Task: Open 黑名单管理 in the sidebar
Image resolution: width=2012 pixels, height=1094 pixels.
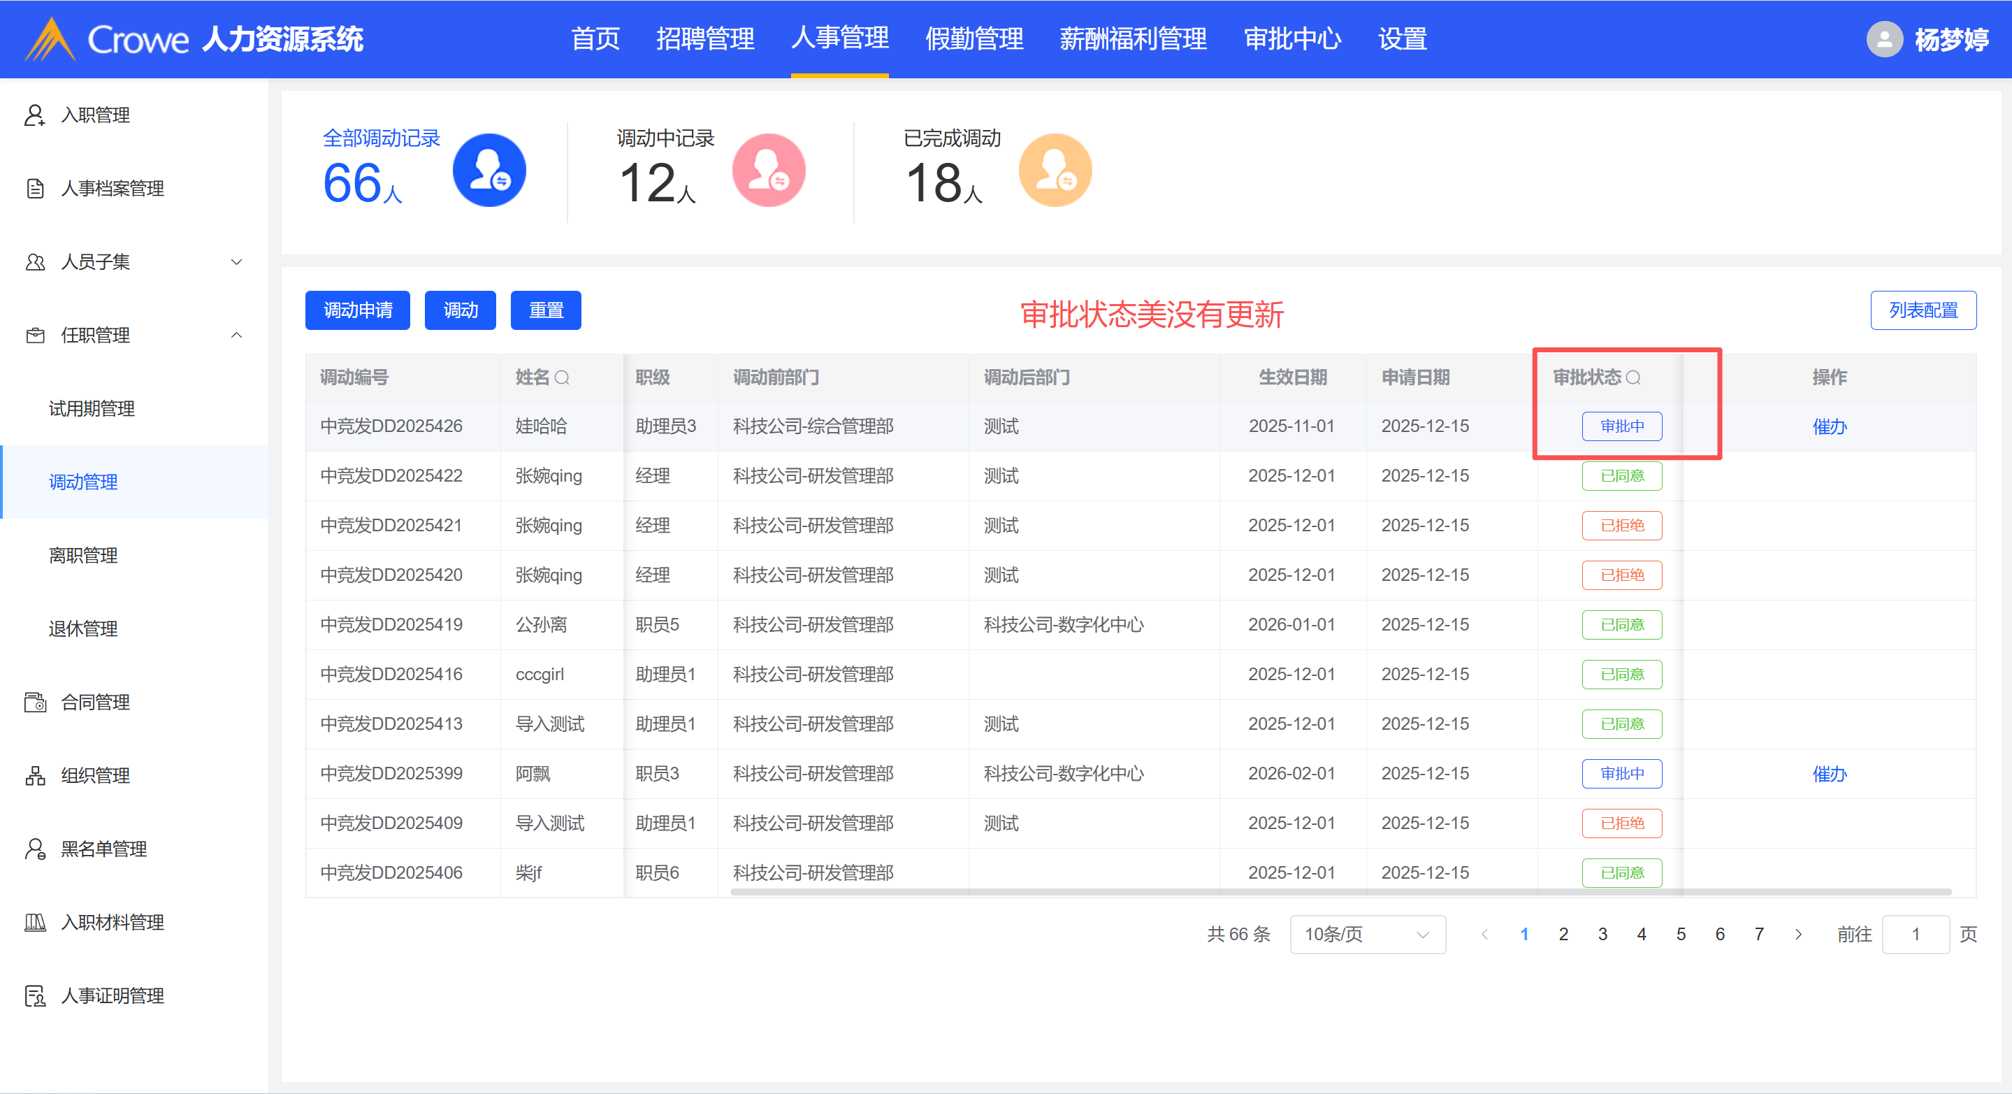Action: (103, 849)
